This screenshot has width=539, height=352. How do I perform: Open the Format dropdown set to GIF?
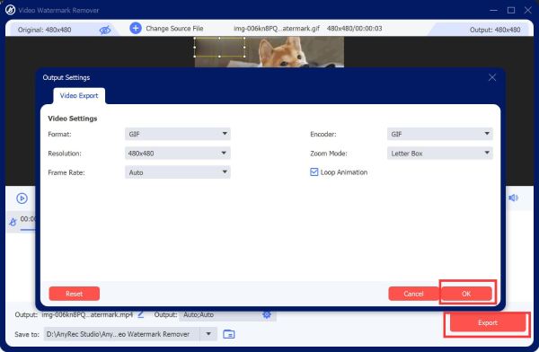pyautogui.click(x=177, y=134)
